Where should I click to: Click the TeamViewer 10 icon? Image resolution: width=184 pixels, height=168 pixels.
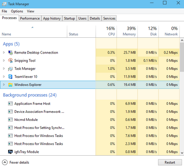pos(10,77)
